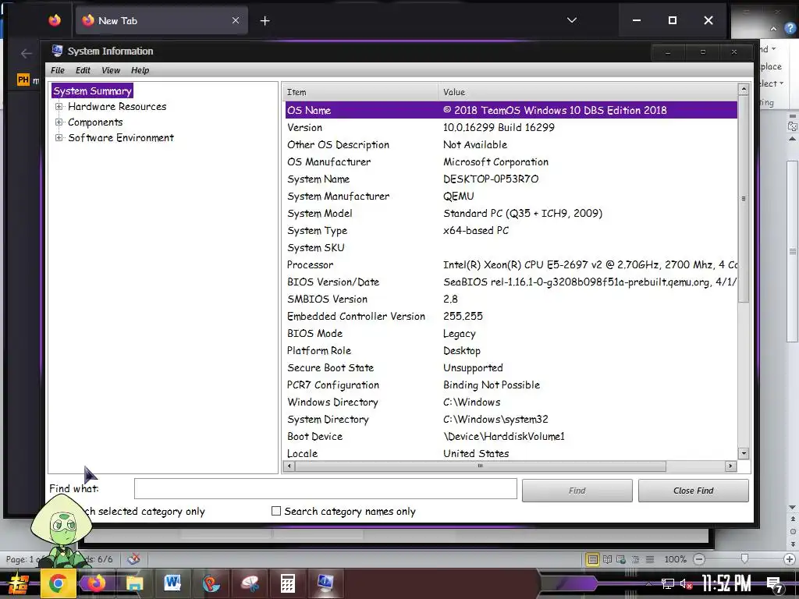This screenshot has width=799, height=599.
Task: Open the clock showing 11:52 PM
Action: 726,583
